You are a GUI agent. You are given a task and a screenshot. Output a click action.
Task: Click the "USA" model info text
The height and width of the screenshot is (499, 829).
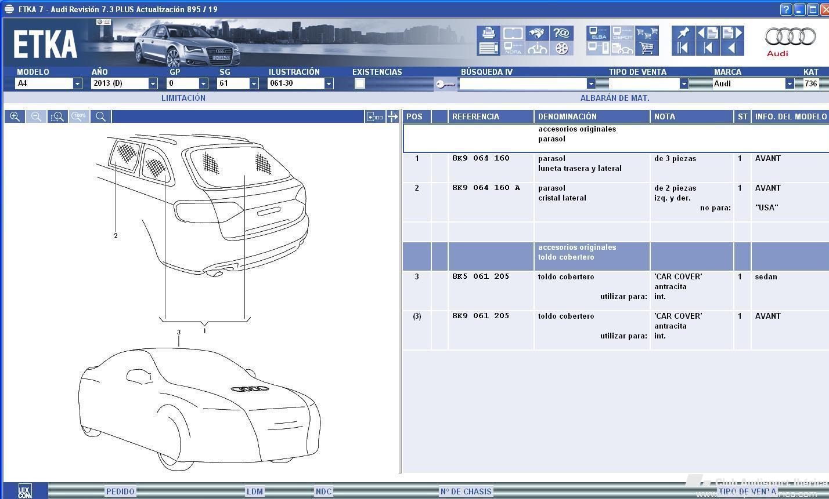[766, 207]
